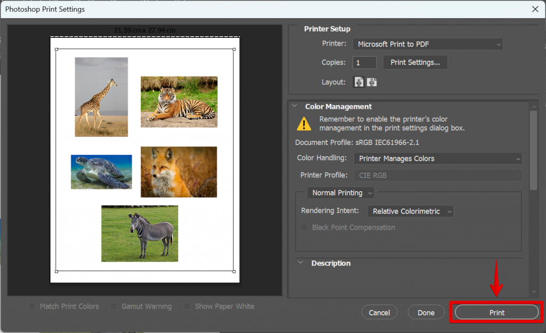Expand the Description section

click(x=300, y=263)
